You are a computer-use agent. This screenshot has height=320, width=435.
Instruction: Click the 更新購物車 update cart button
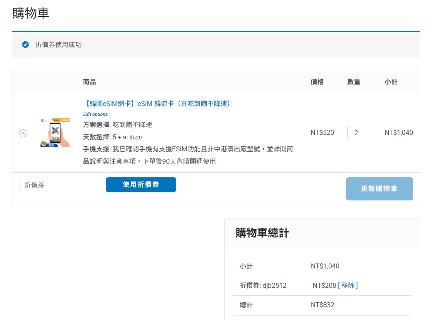tap(379, 188)
